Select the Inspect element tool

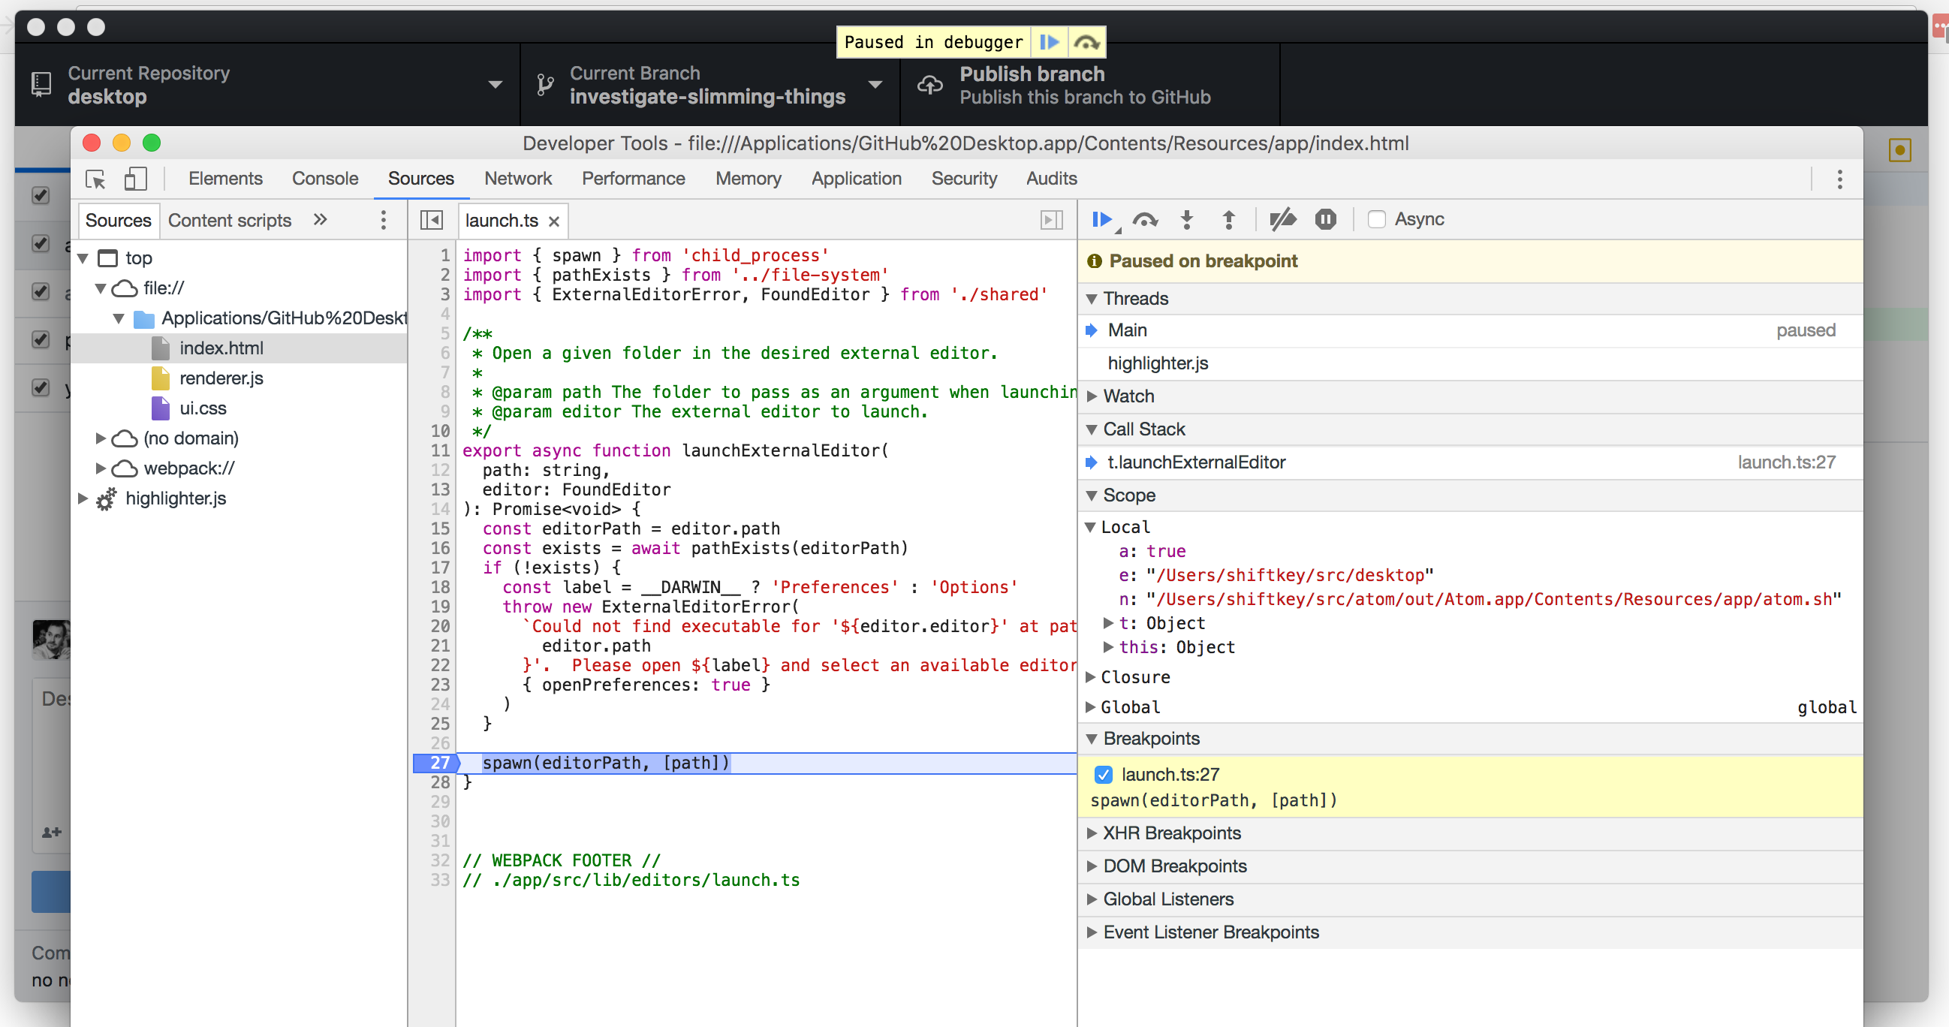pyautogui.click(x=95, y=179)
